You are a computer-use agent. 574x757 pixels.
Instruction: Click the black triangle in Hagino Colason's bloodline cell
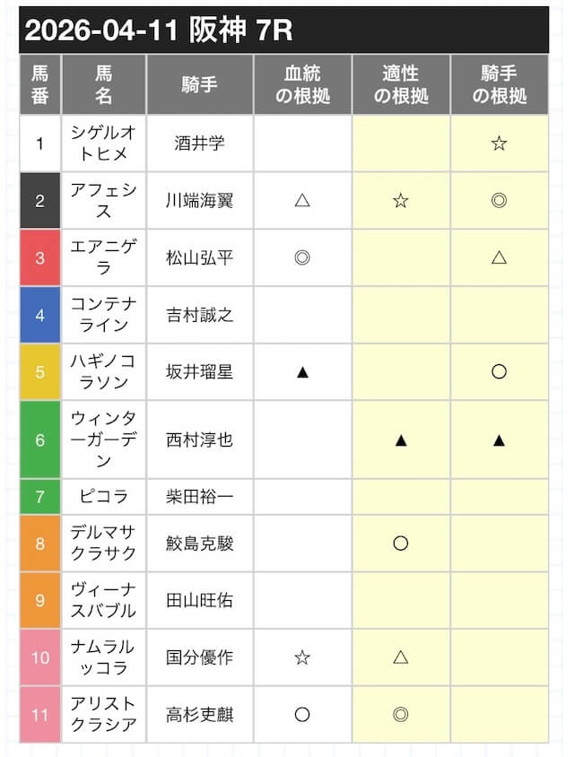pos(302,372)
